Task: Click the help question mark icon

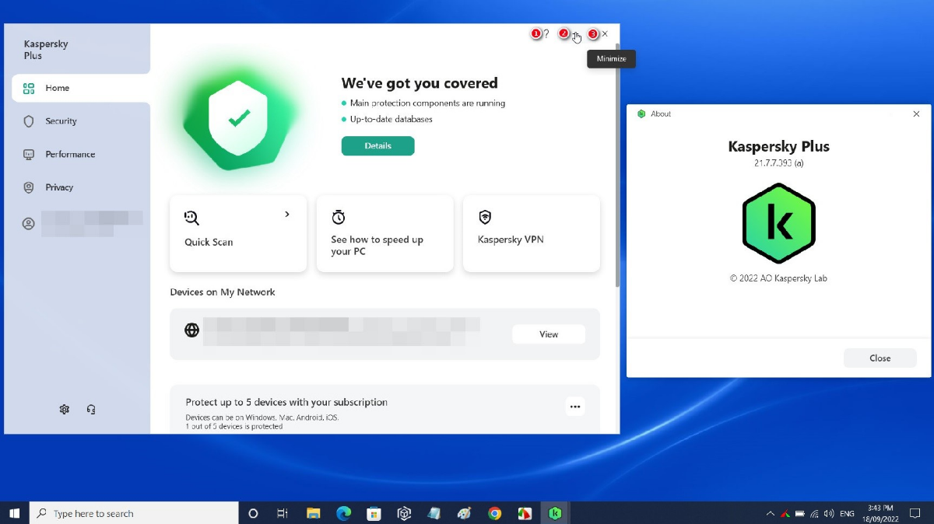Action: (x=546, y=34)
